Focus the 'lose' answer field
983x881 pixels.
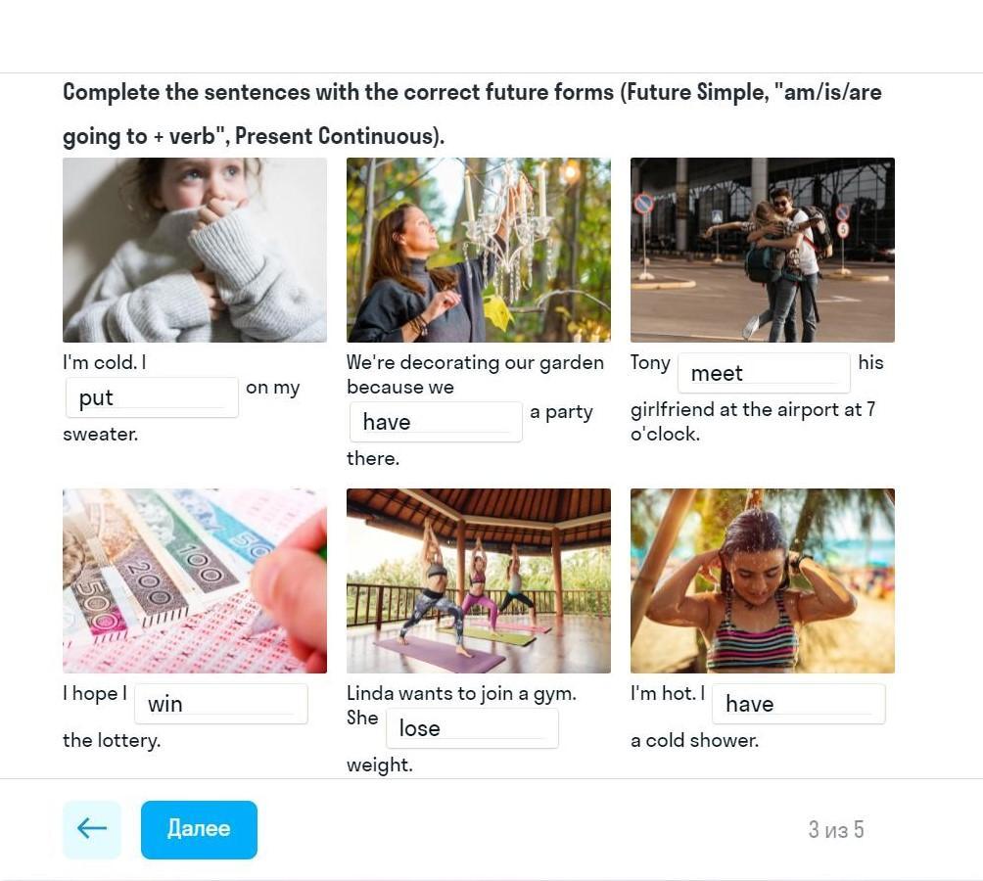pos(472,728)
